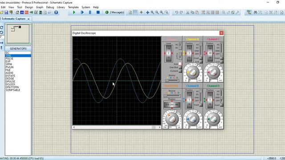Screen dimensions: 285x160
Task: Open the Design menu
Action: pyautogui.click(x=29, y=7)
